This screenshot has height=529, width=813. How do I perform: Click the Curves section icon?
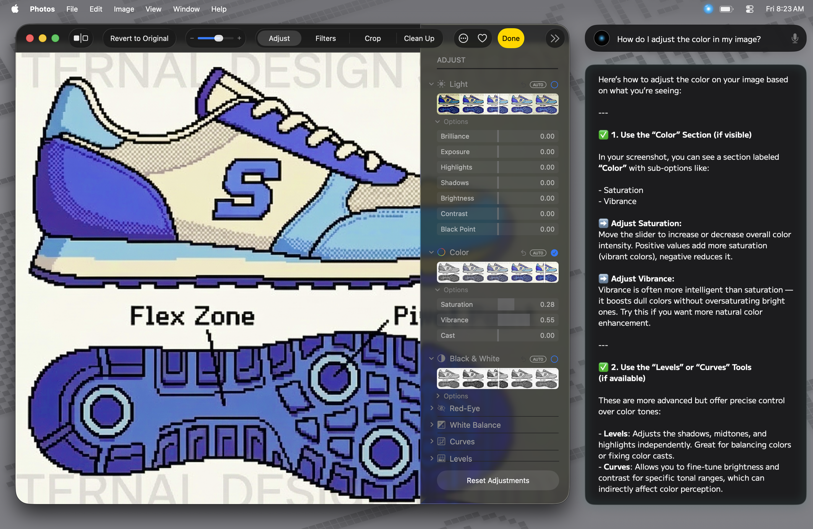tap(441, 442)
